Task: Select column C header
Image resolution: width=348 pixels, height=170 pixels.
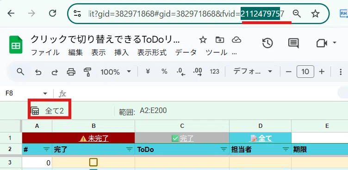Action: click(182, 126)
